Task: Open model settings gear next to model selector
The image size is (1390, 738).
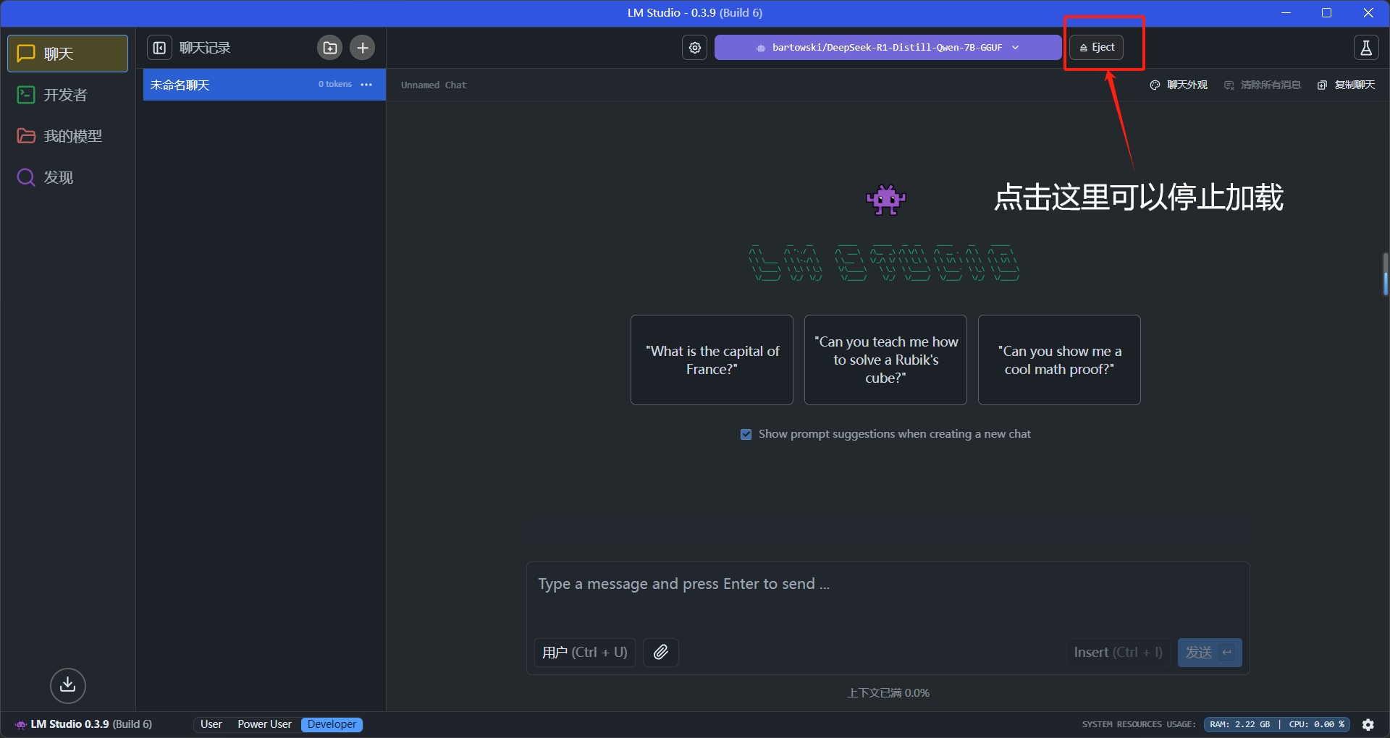Action: tap(695, 48)
